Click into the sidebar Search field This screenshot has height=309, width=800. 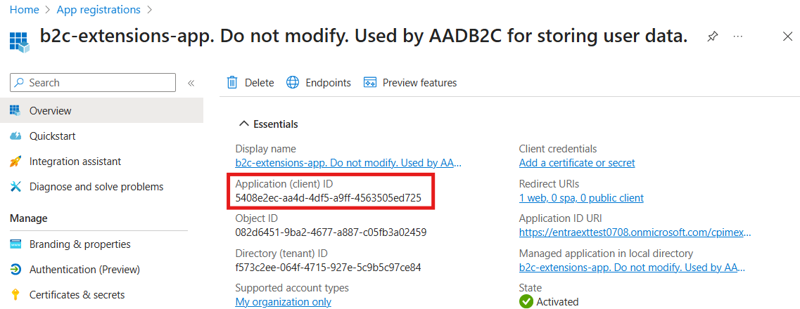(93, 82)
